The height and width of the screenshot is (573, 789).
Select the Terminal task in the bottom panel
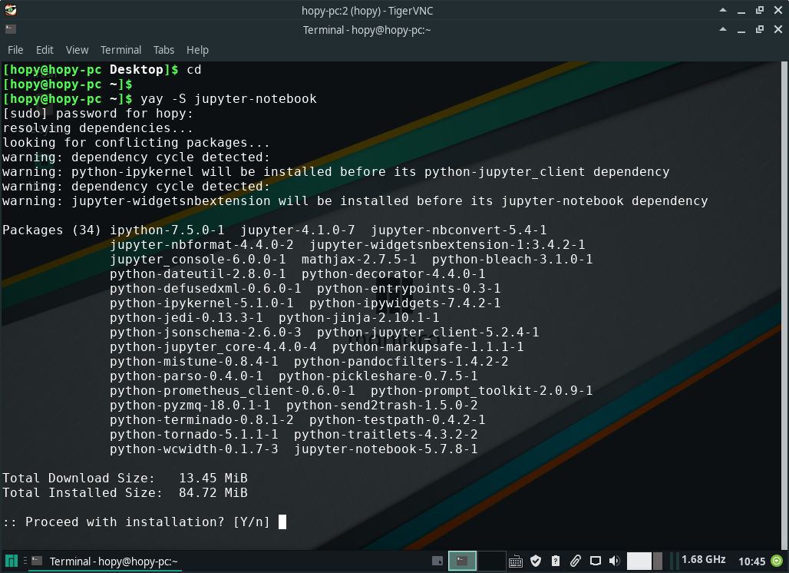(104, 561)
